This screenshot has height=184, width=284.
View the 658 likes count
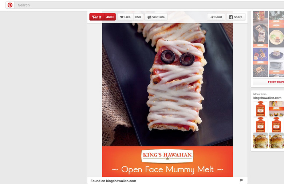[138, 17]
